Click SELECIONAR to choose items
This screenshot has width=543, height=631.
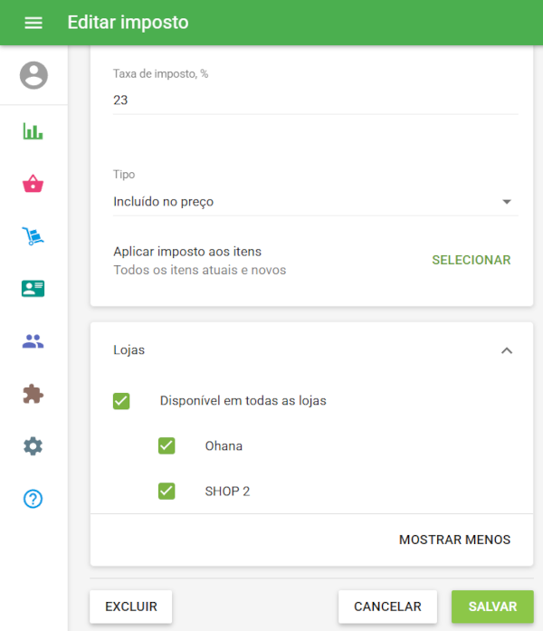471,260
